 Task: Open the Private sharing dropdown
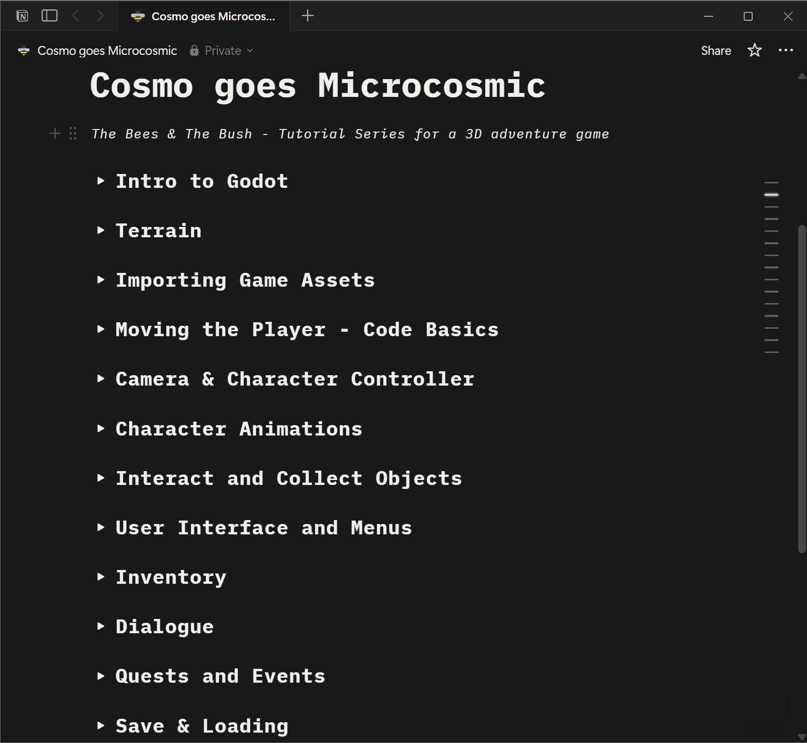[x=222, y=50]
